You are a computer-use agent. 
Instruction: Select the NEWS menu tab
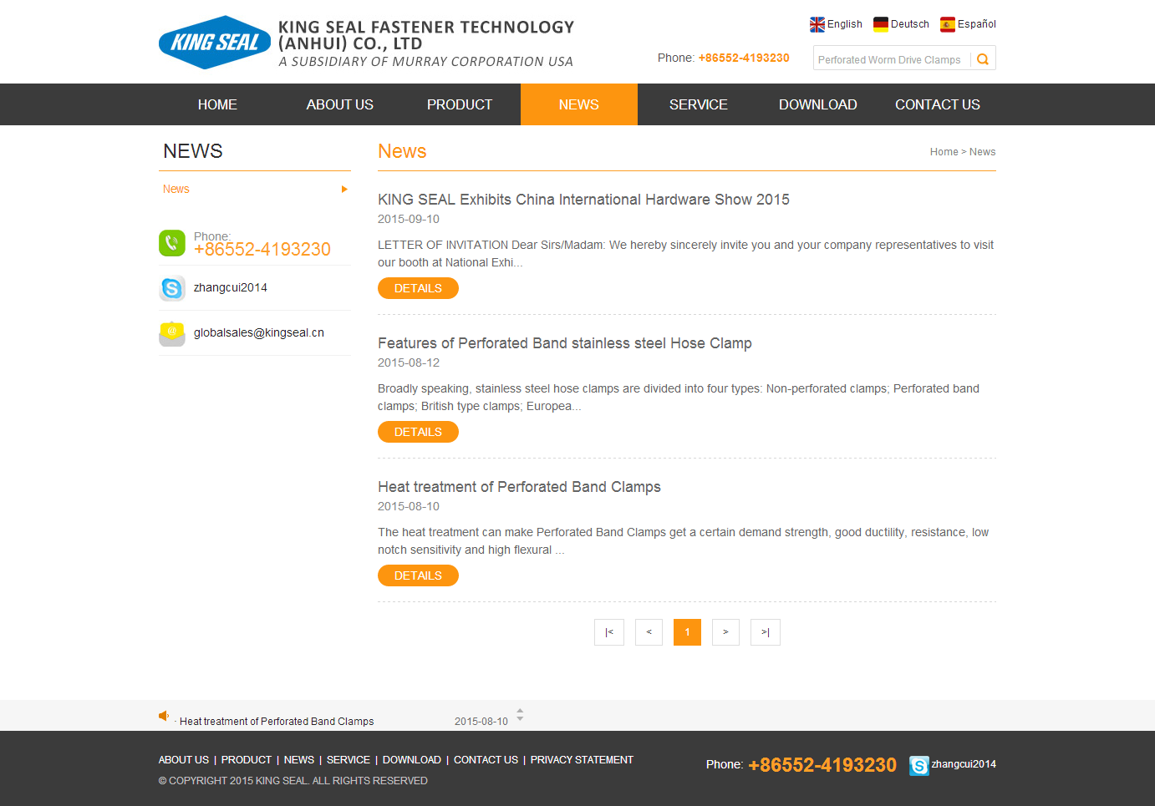click(x=579, y=104)
